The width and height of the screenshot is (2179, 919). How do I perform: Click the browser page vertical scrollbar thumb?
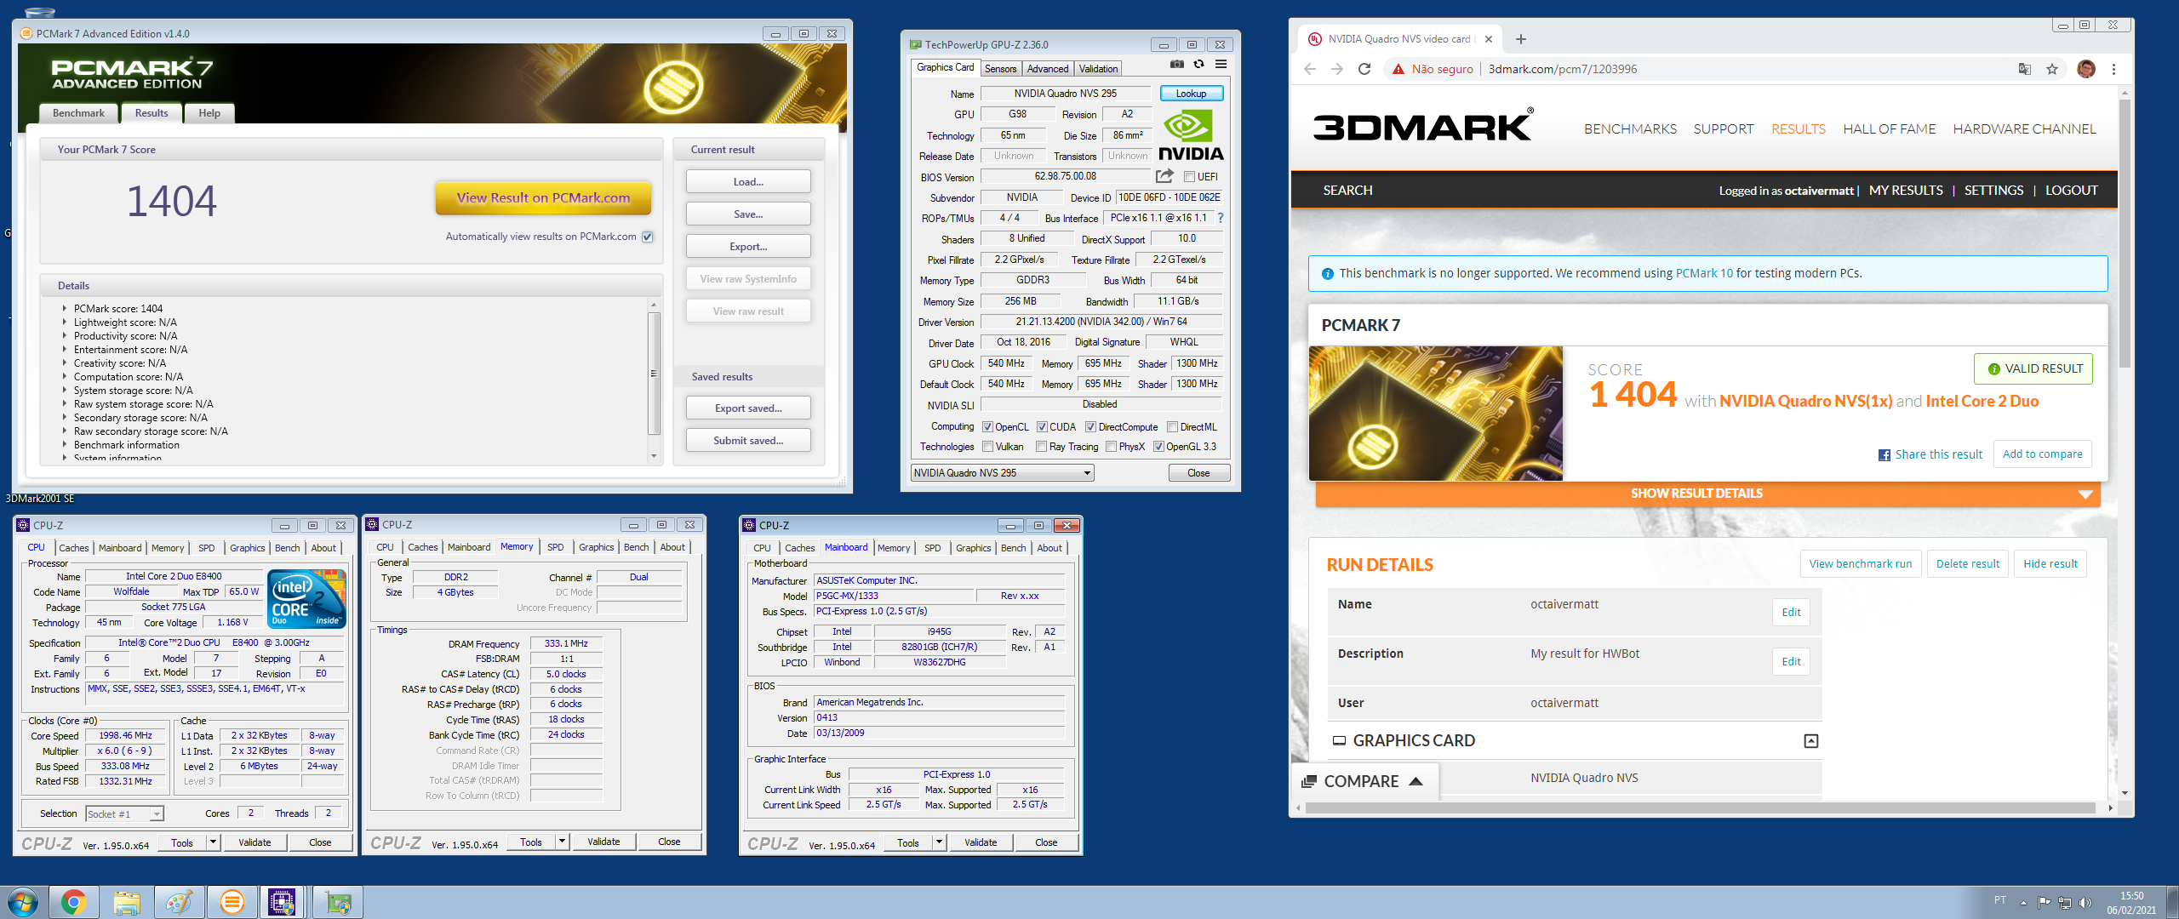point(2125,234)
